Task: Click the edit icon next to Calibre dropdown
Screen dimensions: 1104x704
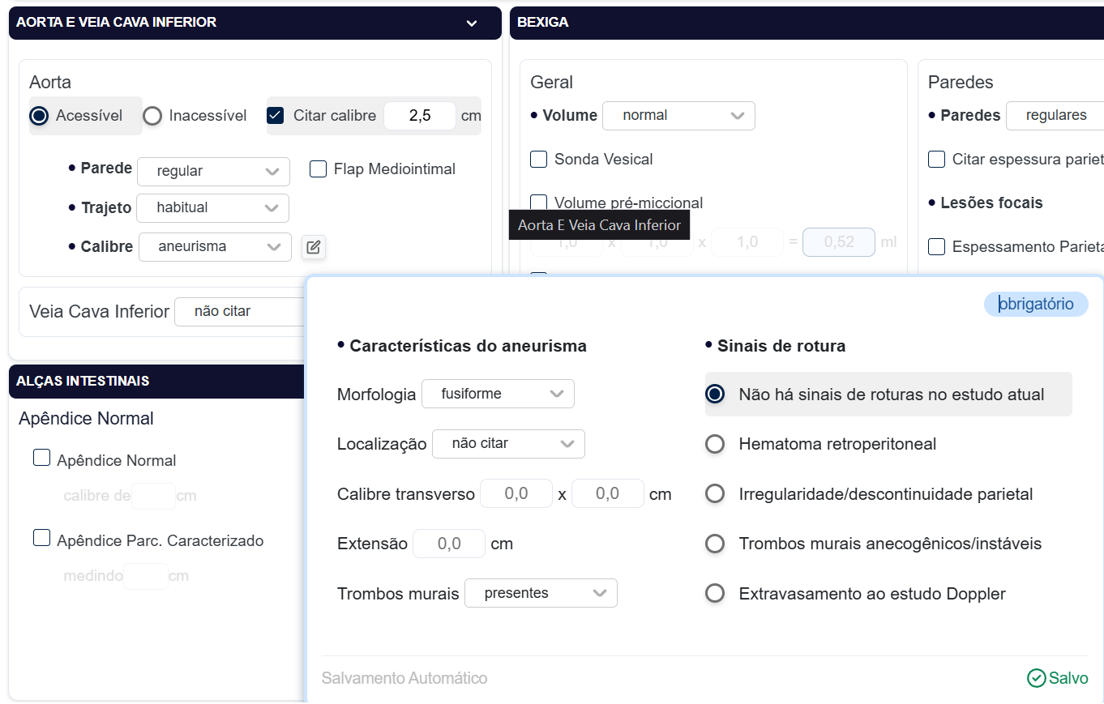Action: pyautogui.click(x=314, y=247)
